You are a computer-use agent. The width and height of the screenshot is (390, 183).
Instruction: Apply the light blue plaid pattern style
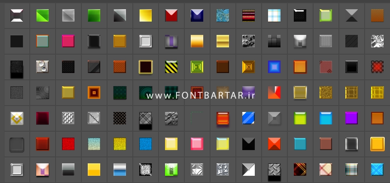274,15
